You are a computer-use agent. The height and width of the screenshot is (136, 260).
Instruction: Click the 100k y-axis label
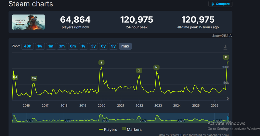coord(225,67)
